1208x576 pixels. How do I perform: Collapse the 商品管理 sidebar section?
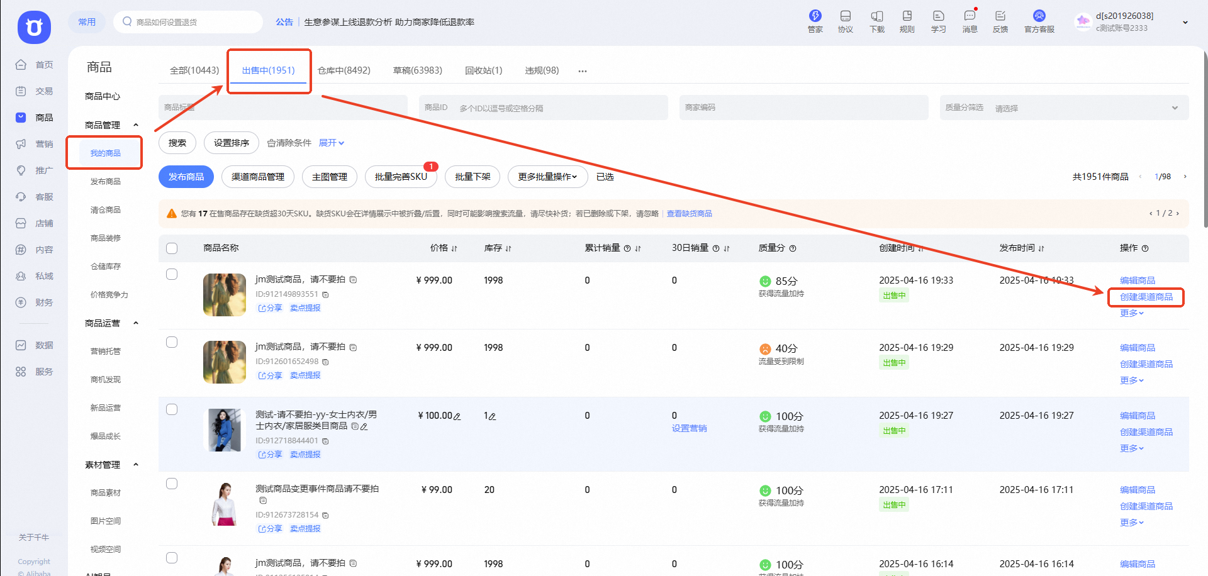135,125
